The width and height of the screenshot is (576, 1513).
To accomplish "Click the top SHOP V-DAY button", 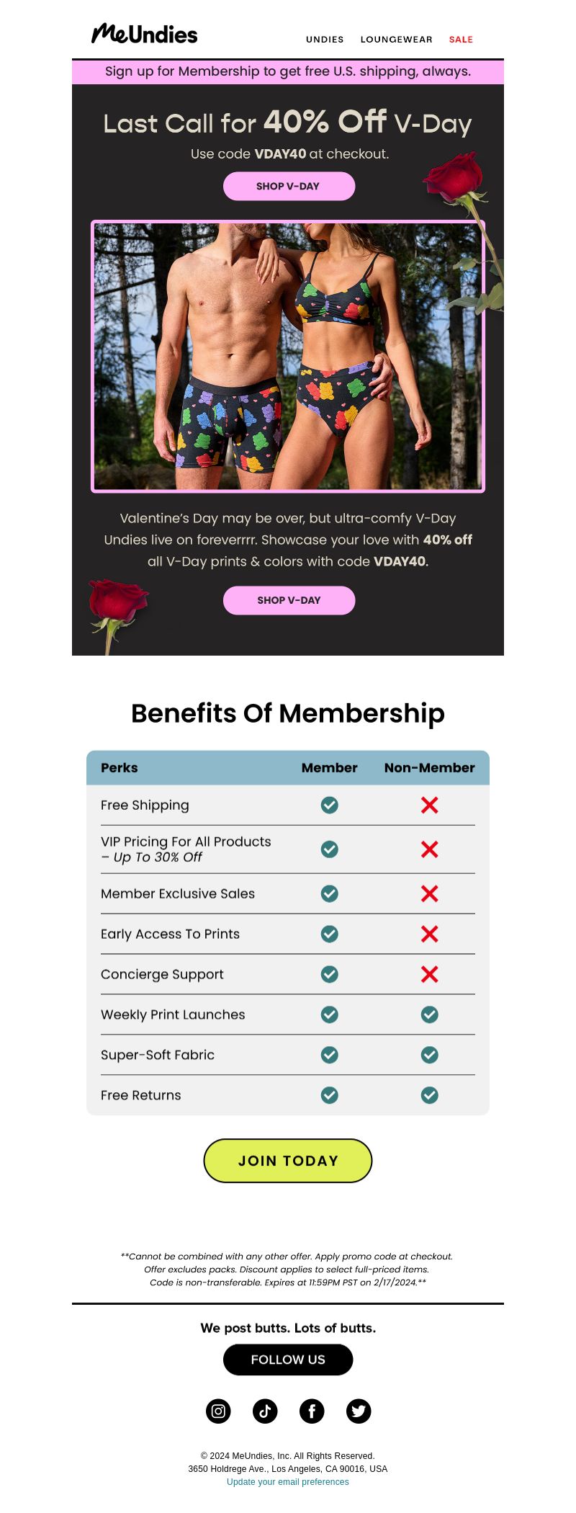I will point(289,186).
